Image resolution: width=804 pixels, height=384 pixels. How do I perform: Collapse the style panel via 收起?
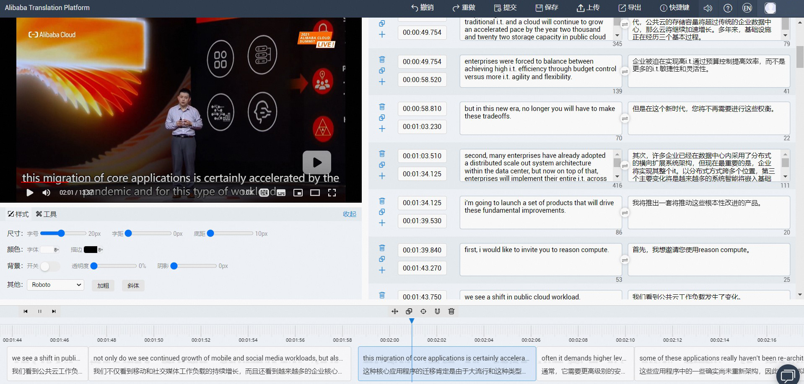[x=350, y=214]
